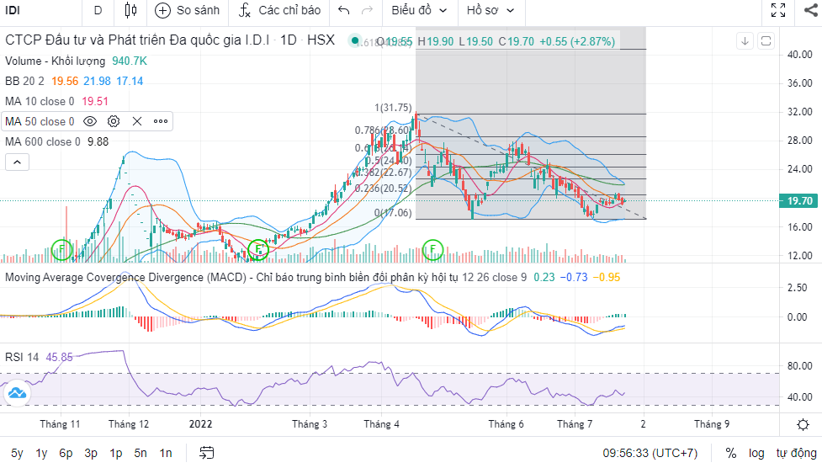Expand the 'Hồ sơ' dropdown

click(x=491, y=11)
